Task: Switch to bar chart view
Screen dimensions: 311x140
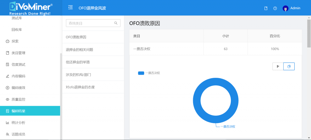Action: [278, 66]
